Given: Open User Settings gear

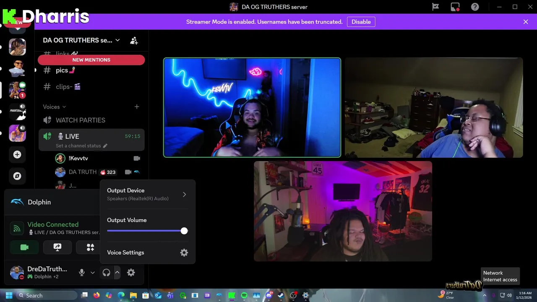Looking at the screenshot, I should click(x=131, y=273).
